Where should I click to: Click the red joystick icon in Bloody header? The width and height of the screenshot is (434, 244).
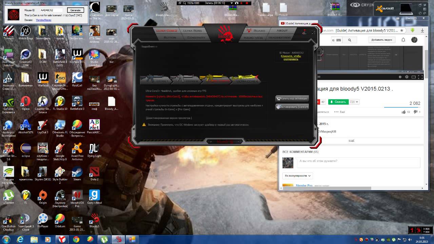pyautogui.click(x=304, y=32)
